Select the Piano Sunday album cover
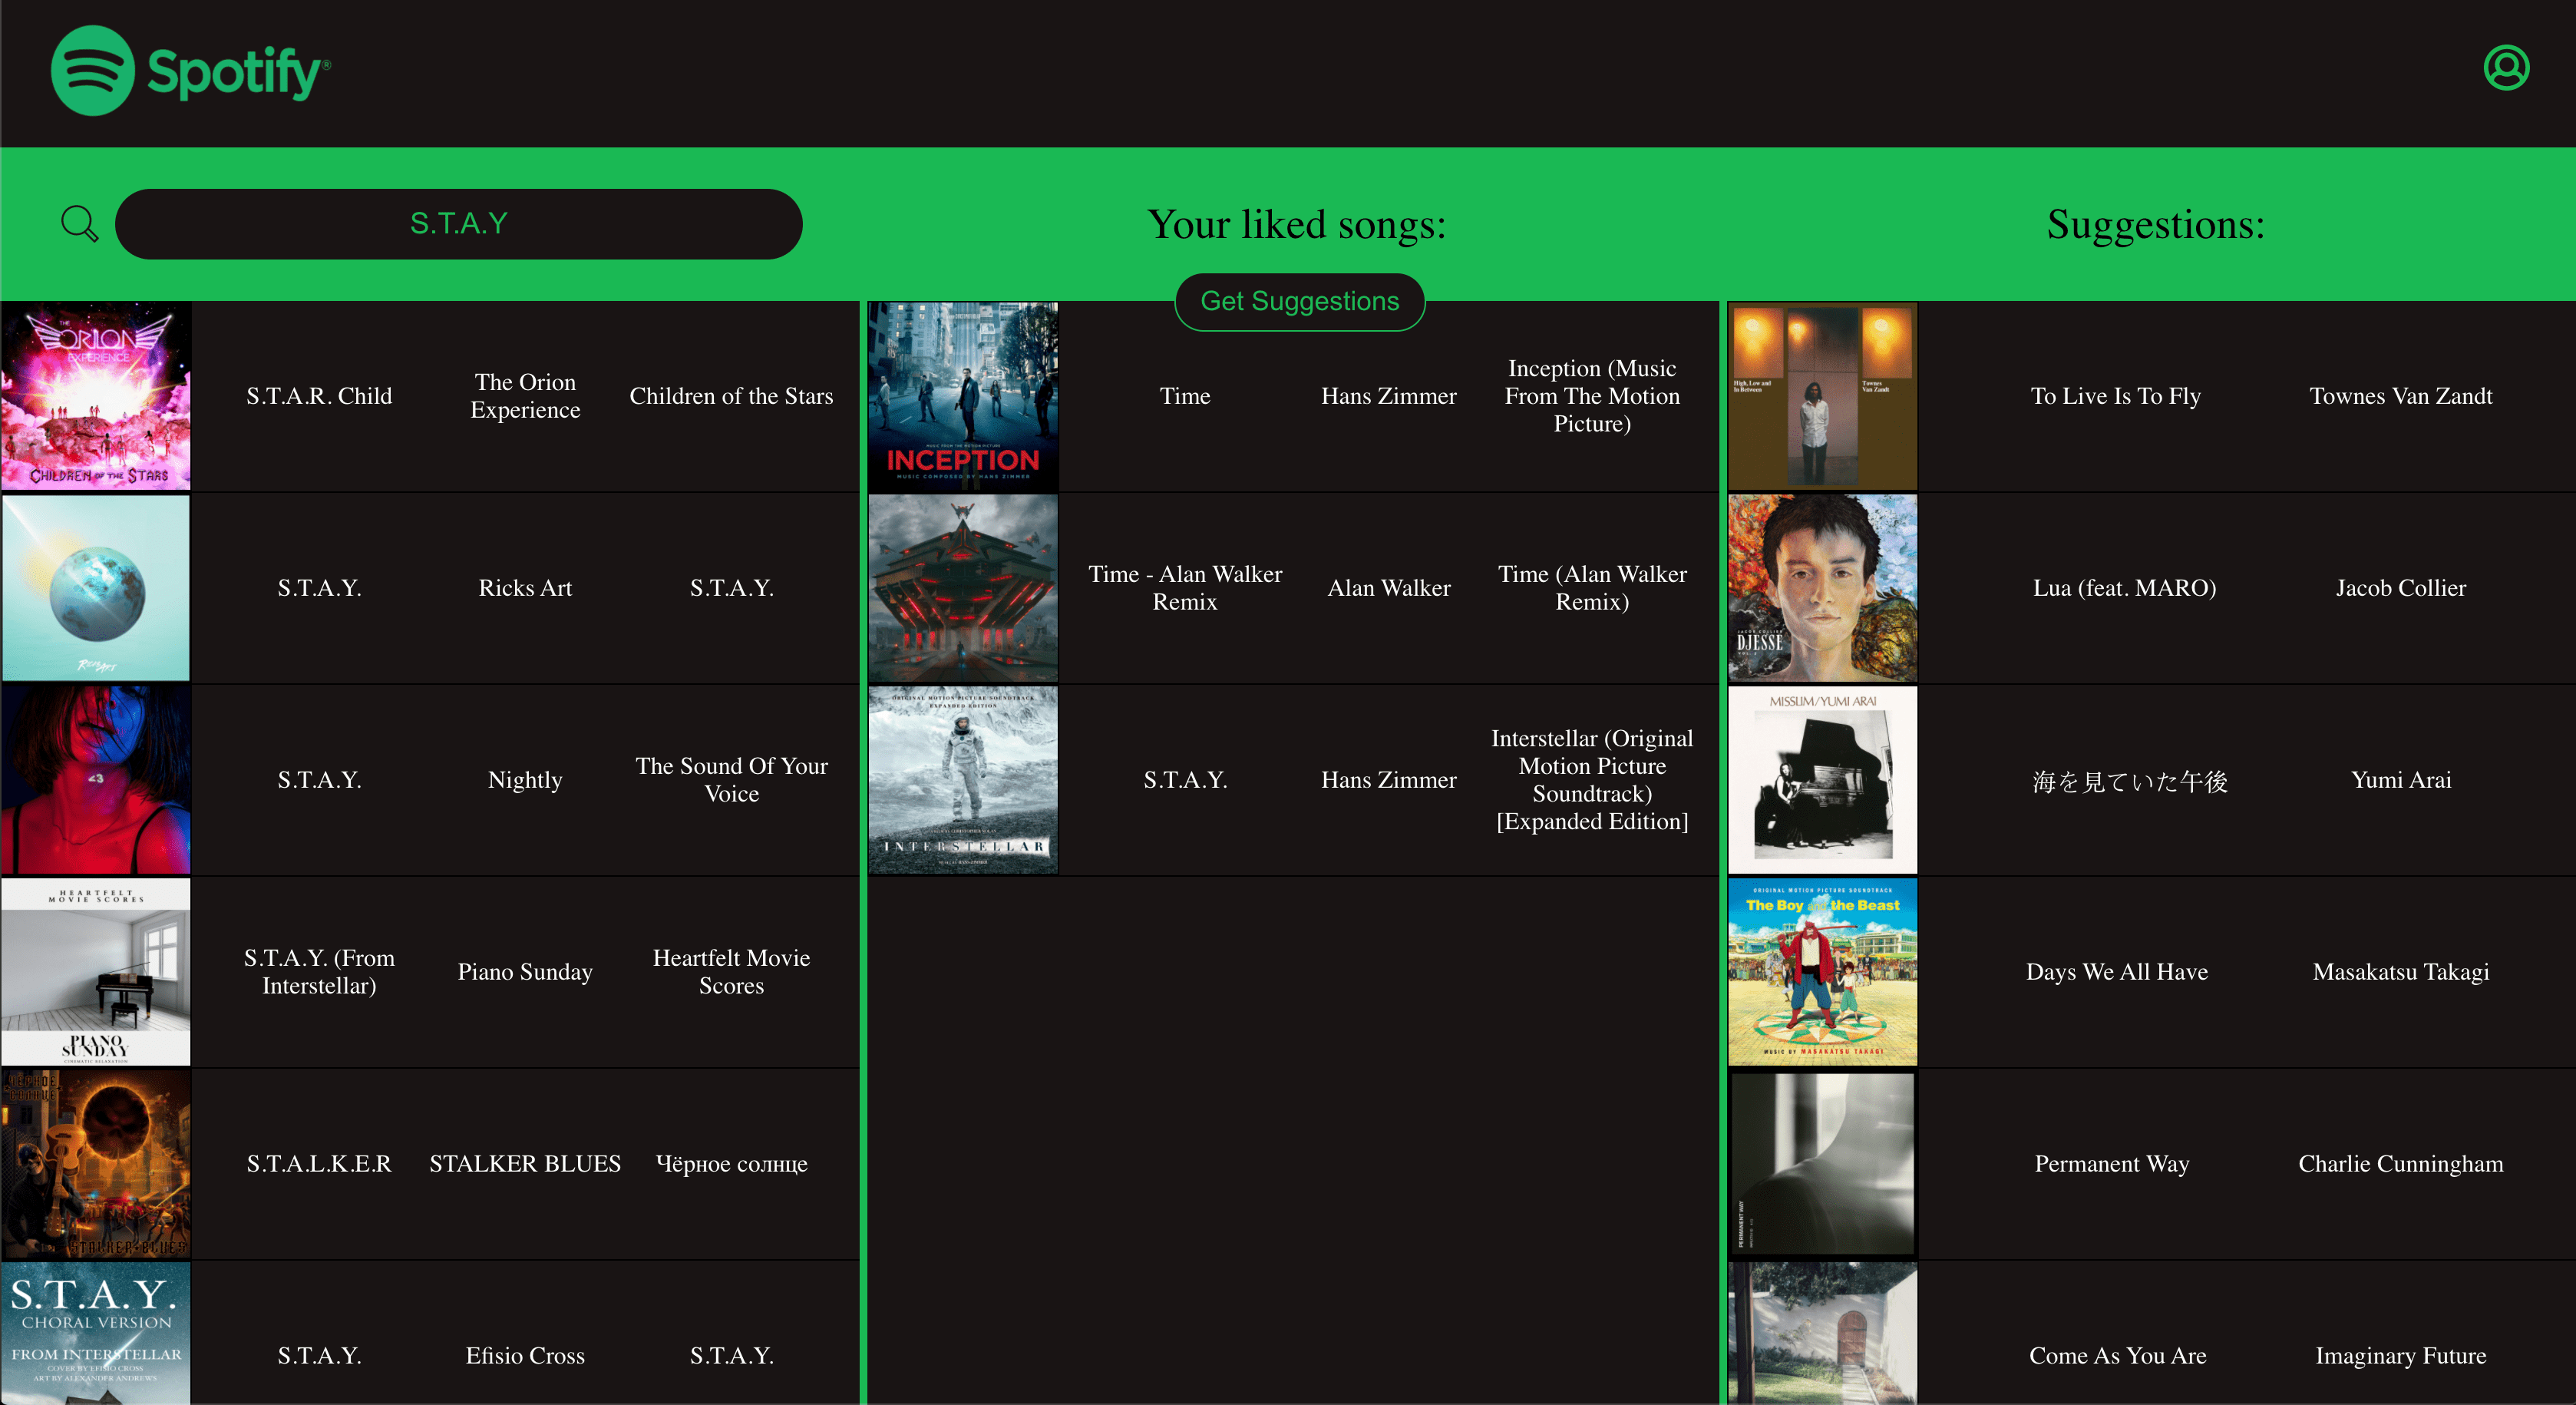The width and height of the screenshot is (2576, 1405). (x=96, y=972)
